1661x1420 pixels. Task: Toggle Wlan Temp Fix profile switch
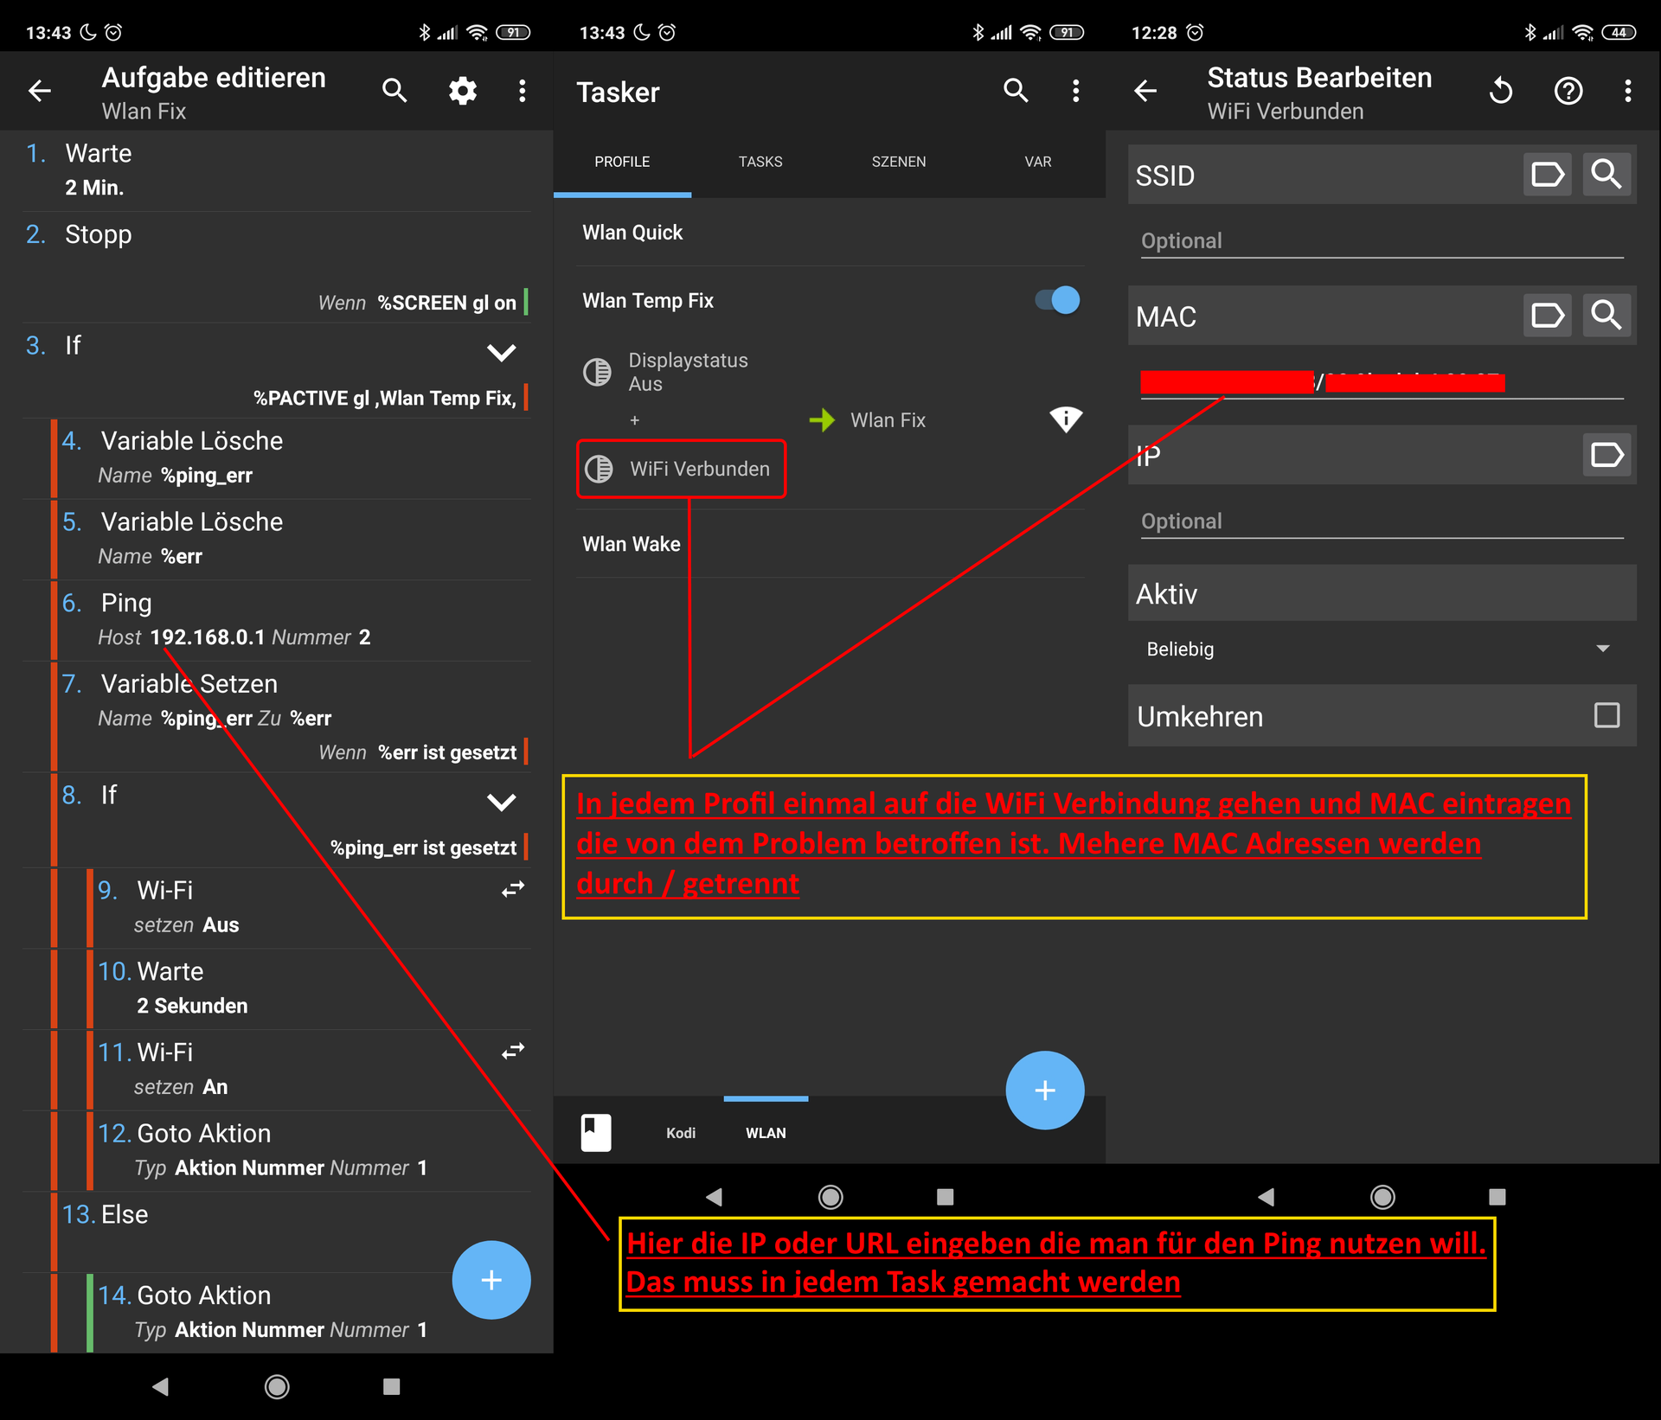point(1057,300)
